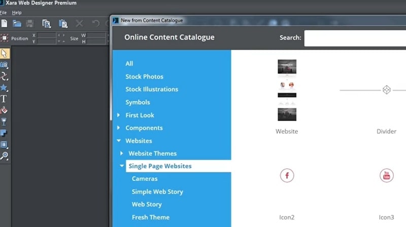The width and height of the screenshot is (406, 227).
Task: Open the Fresh Theme category
Action: point(151,217)
